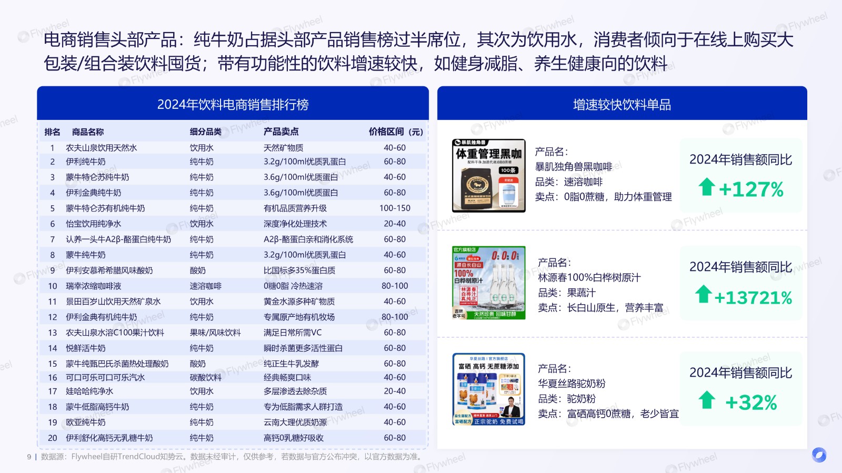
Task: Click the 增速较快饮料单品 panel header
Action: (x=622, y=104)
